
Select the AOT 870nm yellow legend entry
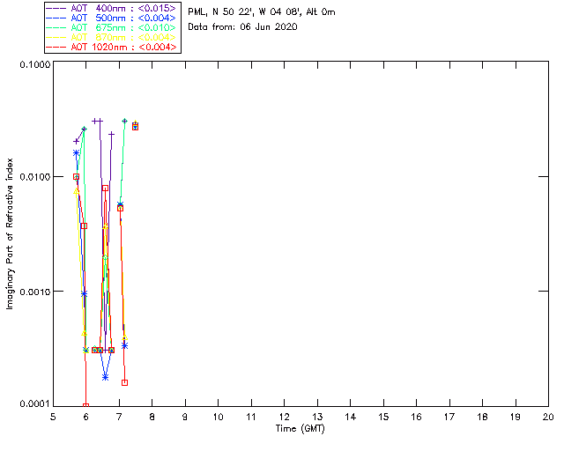(x=113, y=37)
